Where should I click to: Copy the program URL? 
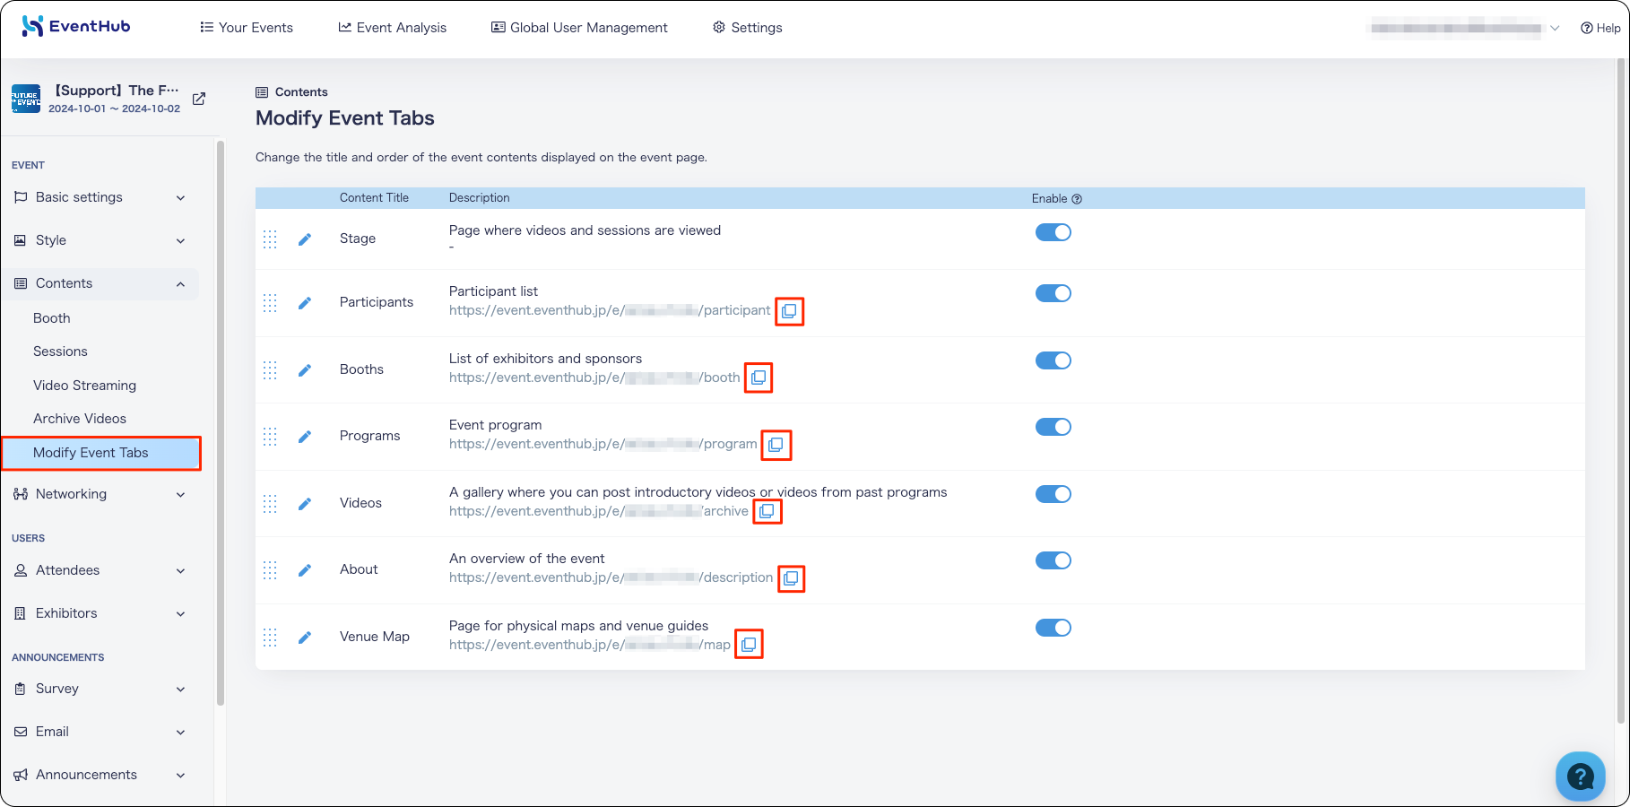pos(776,445)
